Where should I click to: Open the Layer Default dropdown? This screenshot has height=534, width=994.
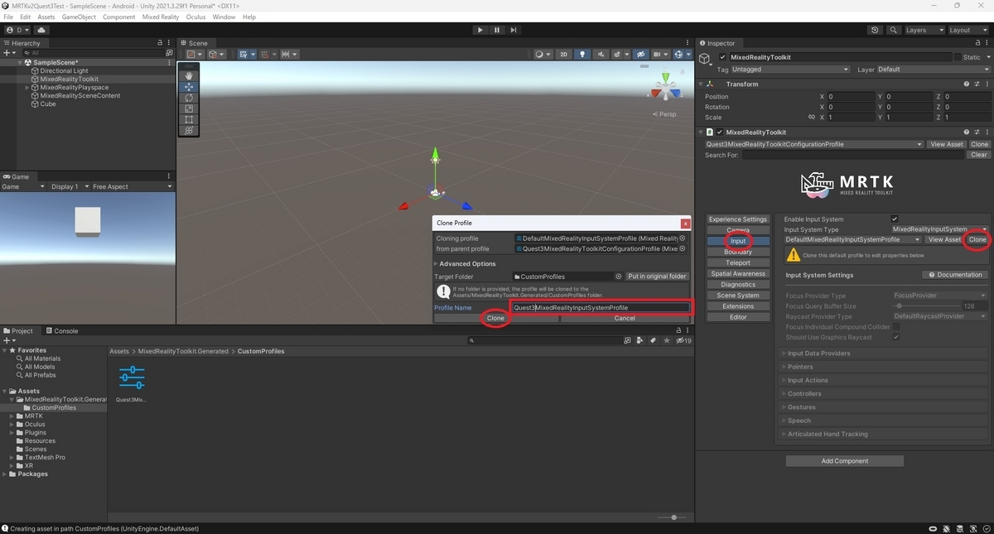click(x=932, y=70)
